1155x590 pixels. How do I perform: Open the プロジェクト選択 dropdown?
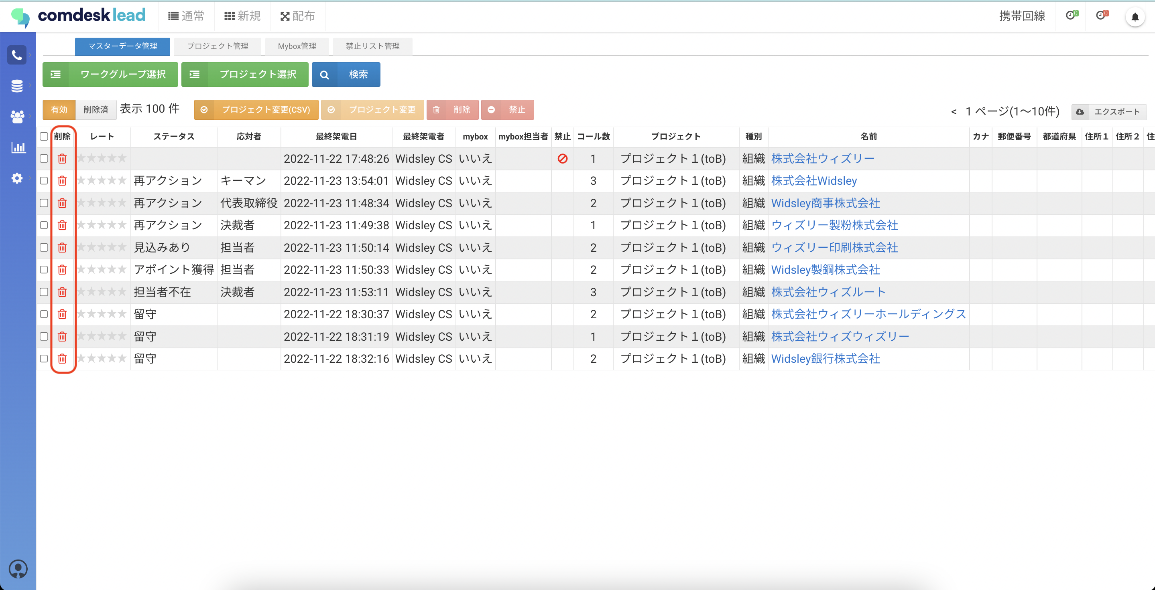[x=245, y=74]
